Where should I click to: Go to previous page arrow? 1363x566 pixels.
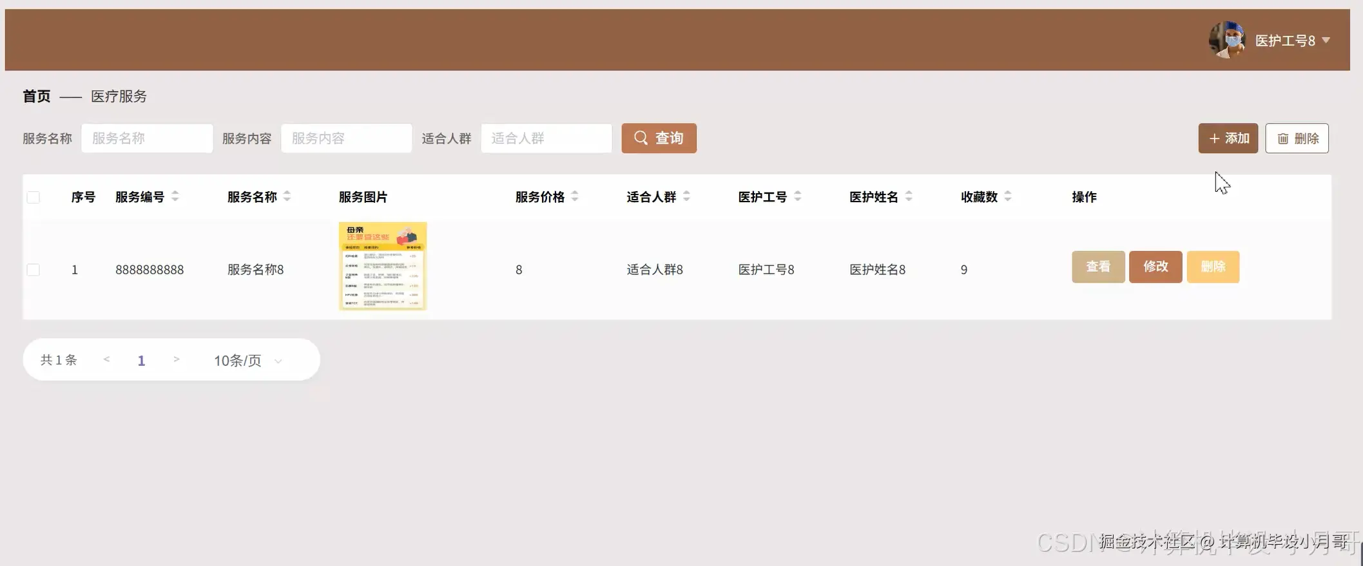106,359
